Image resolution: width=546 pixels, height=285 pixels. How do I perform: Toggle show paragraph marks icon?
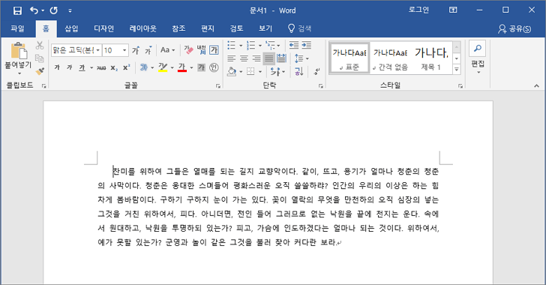[x=316, y=71]
